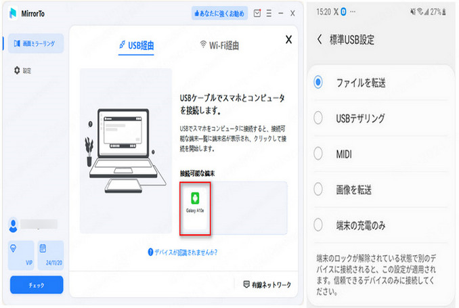Click the laptop illustration image
459x308 pixels.
pyautogui.click(x=126, y=151)
